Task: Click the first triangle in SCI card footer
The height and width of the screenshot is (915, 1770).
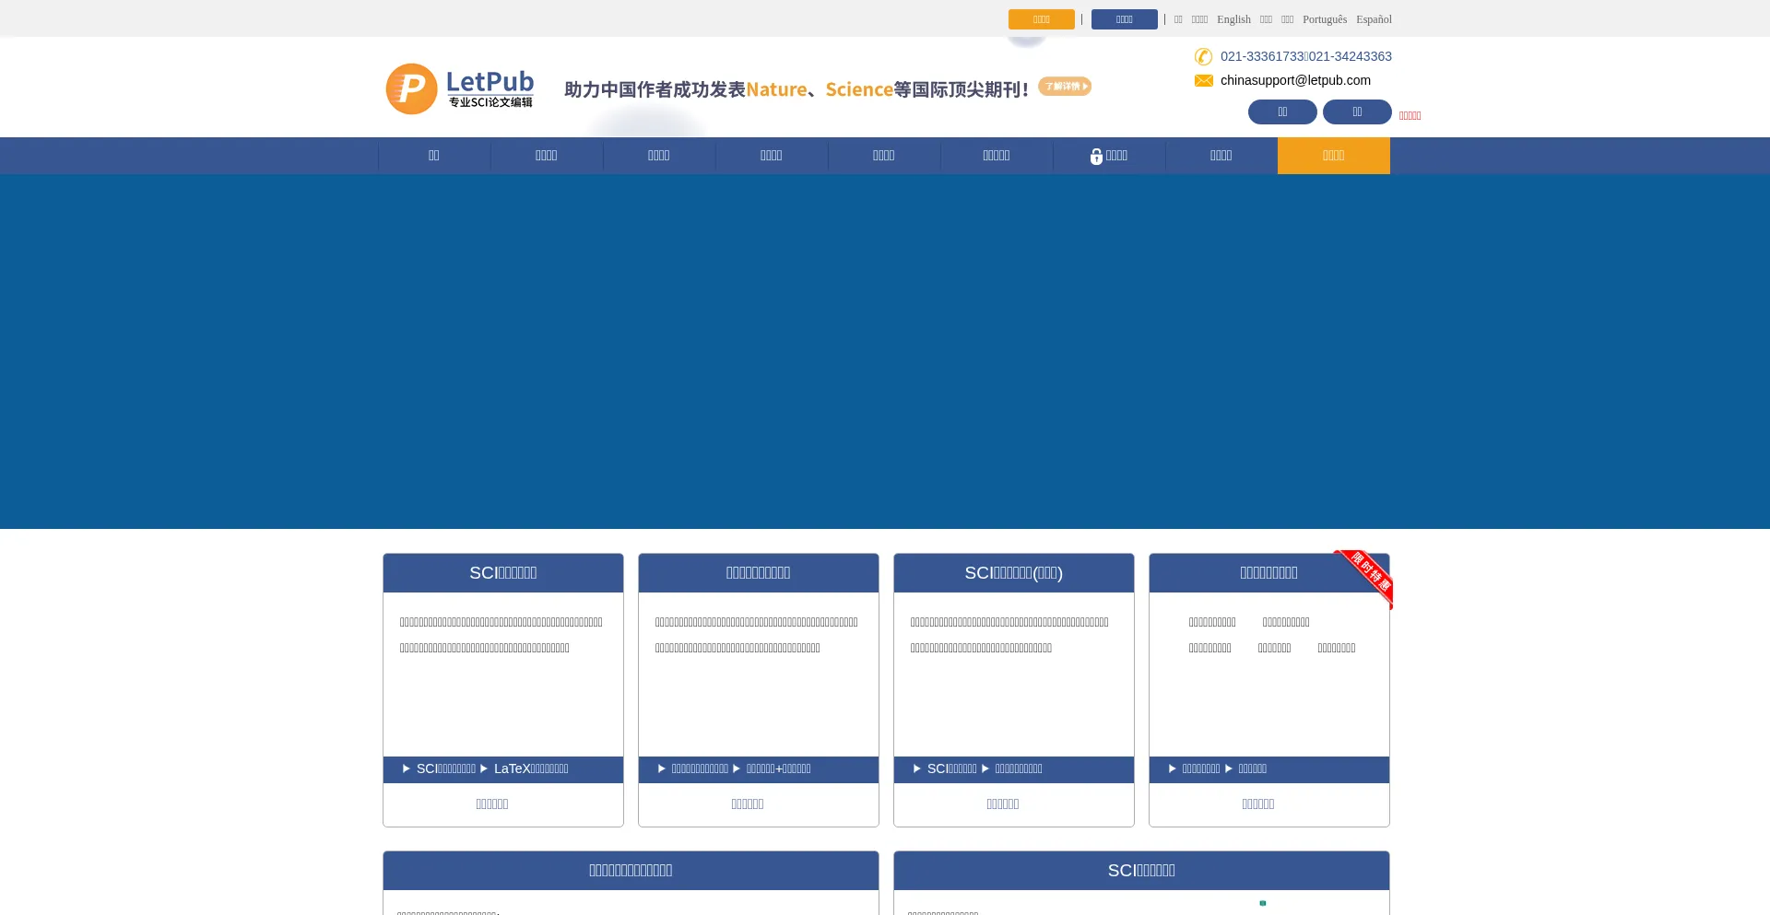Action: point(407,768)
